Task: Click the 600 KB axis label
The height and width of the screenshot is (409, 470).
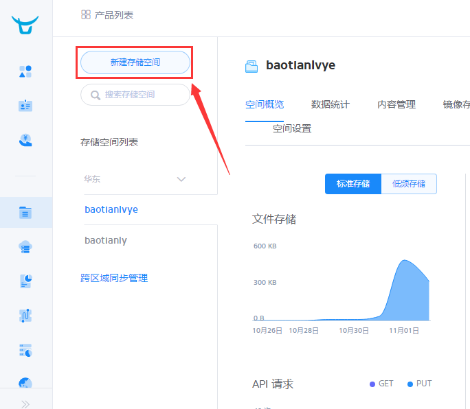Action: click(x=265, y=246)
